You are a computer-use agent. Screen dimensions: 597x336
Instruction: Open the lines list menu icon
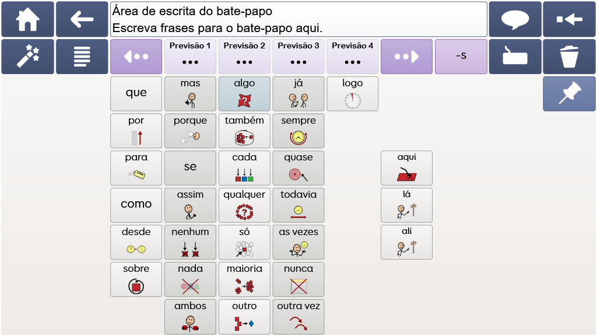(82, 57)
